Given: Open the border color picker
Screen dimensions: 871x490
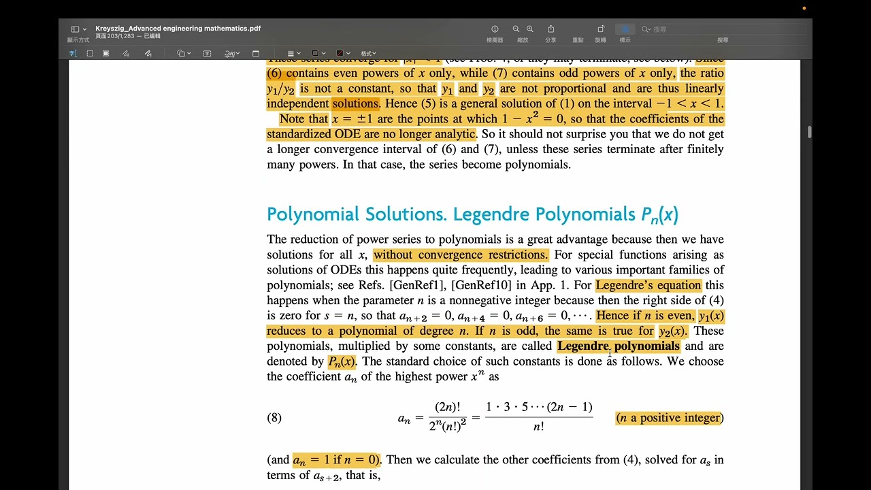Looking at the screenshot, I should click(318, 53).
